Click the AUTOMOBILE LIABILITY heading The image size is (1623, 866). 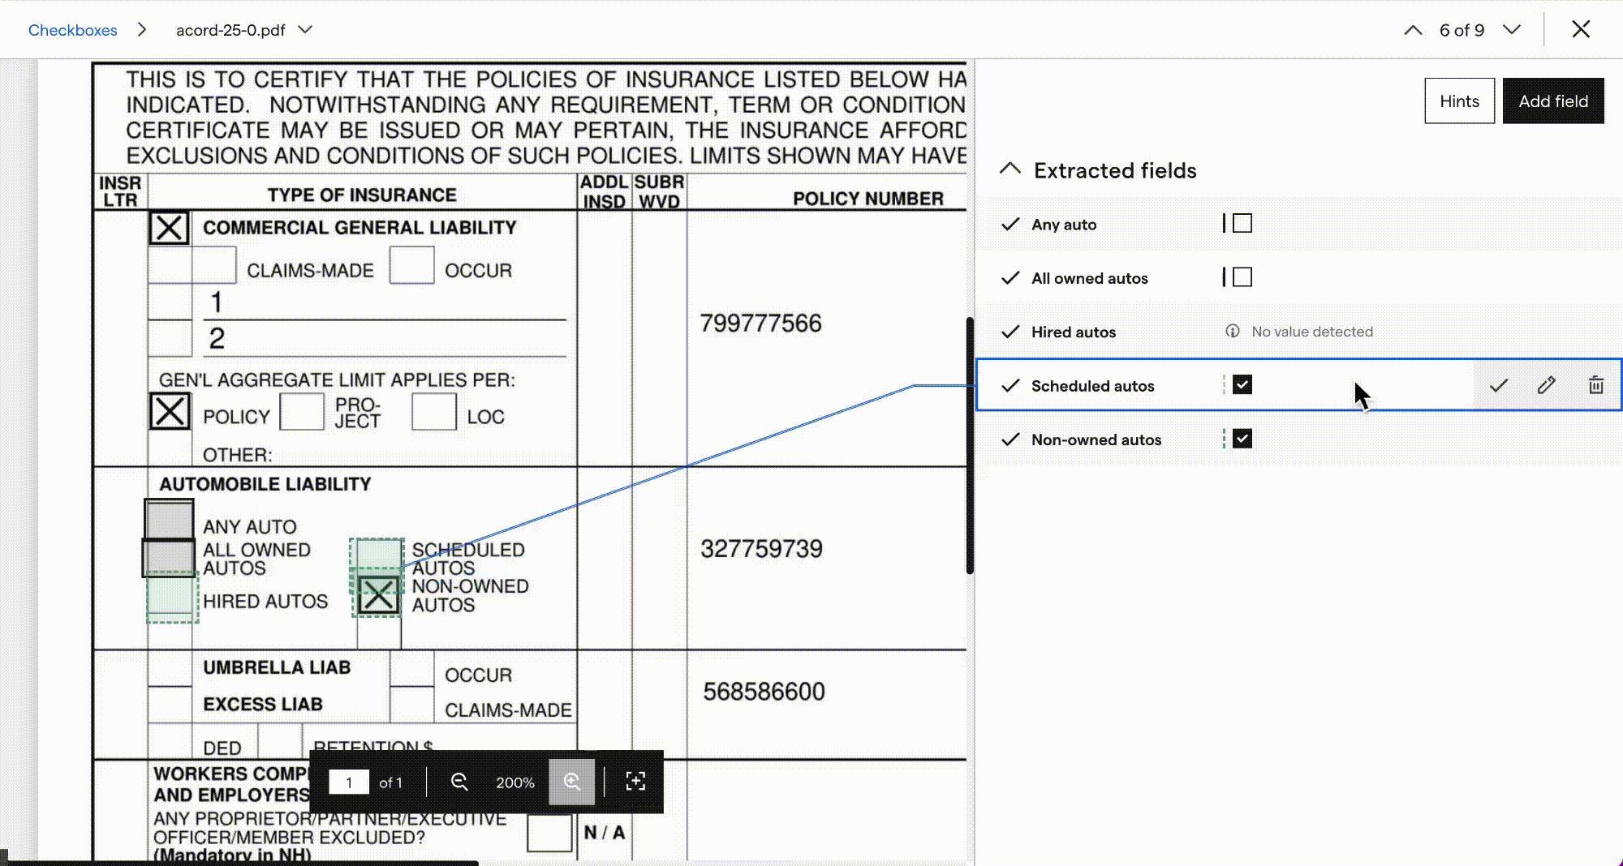pyautogui.click(x=265, y=484)
